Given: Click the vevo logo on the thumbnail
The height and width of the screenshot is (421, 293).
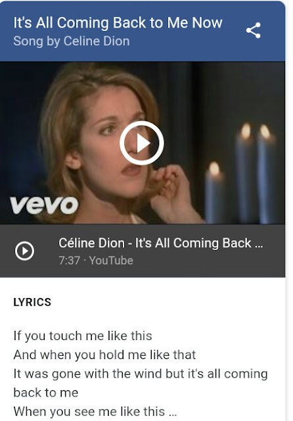Looking at the screenshot, I should 44,205.
